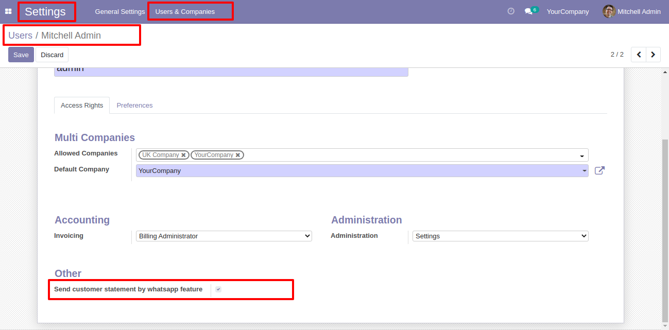Click the Users breadcrumb link
669x330 pixels.
pos(20,36)
